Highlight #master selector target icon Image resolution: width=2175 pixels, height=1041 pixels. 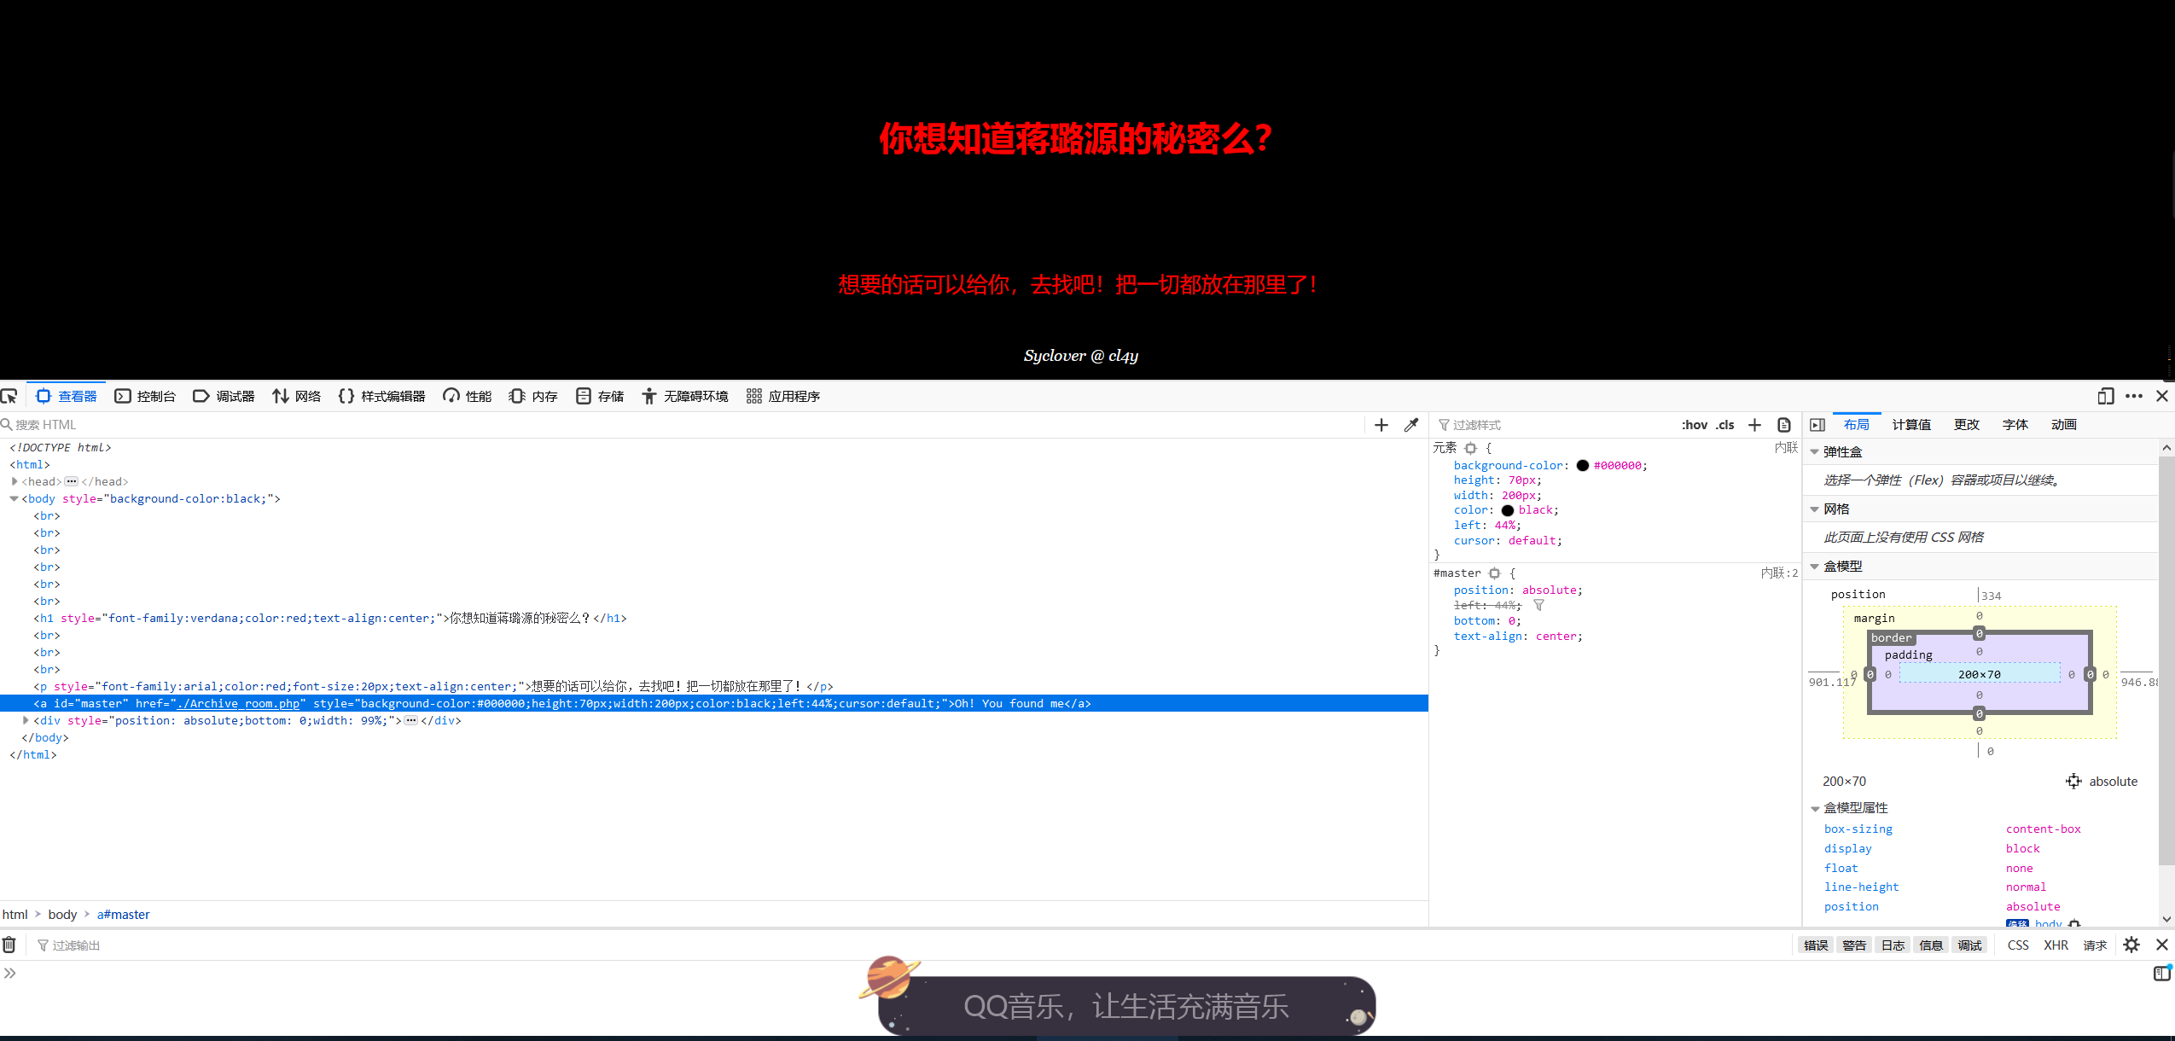click(1494, 573)
